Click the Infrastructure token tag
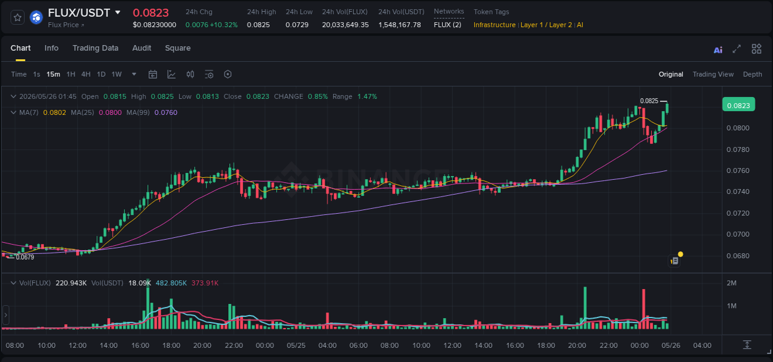Screen dimensions: 773x362 (x=494, y=25)
